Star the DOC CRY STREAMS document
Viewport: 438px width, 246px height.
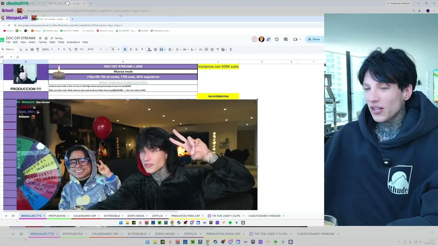click(x=40, y=38)
